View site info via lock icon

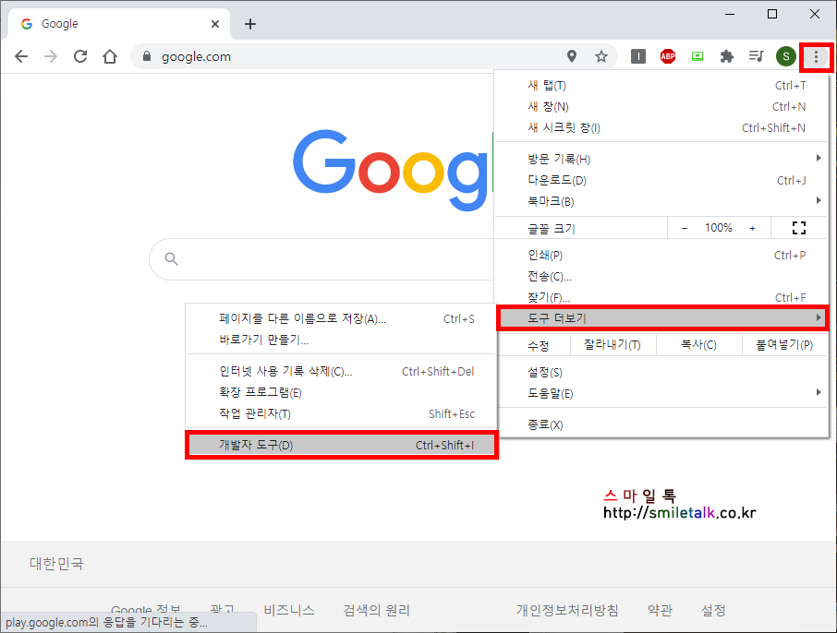click(147, 56)
